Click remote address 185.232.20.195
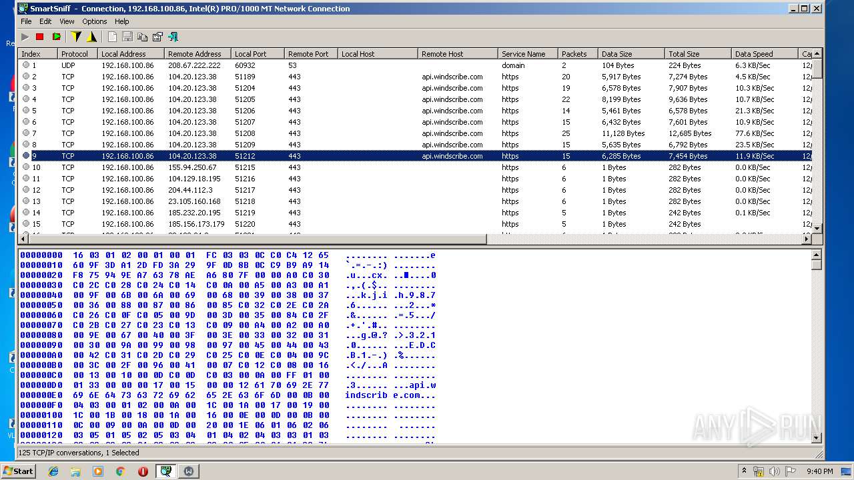This screenshot has height=480, width=854. (x=194, y=213)
